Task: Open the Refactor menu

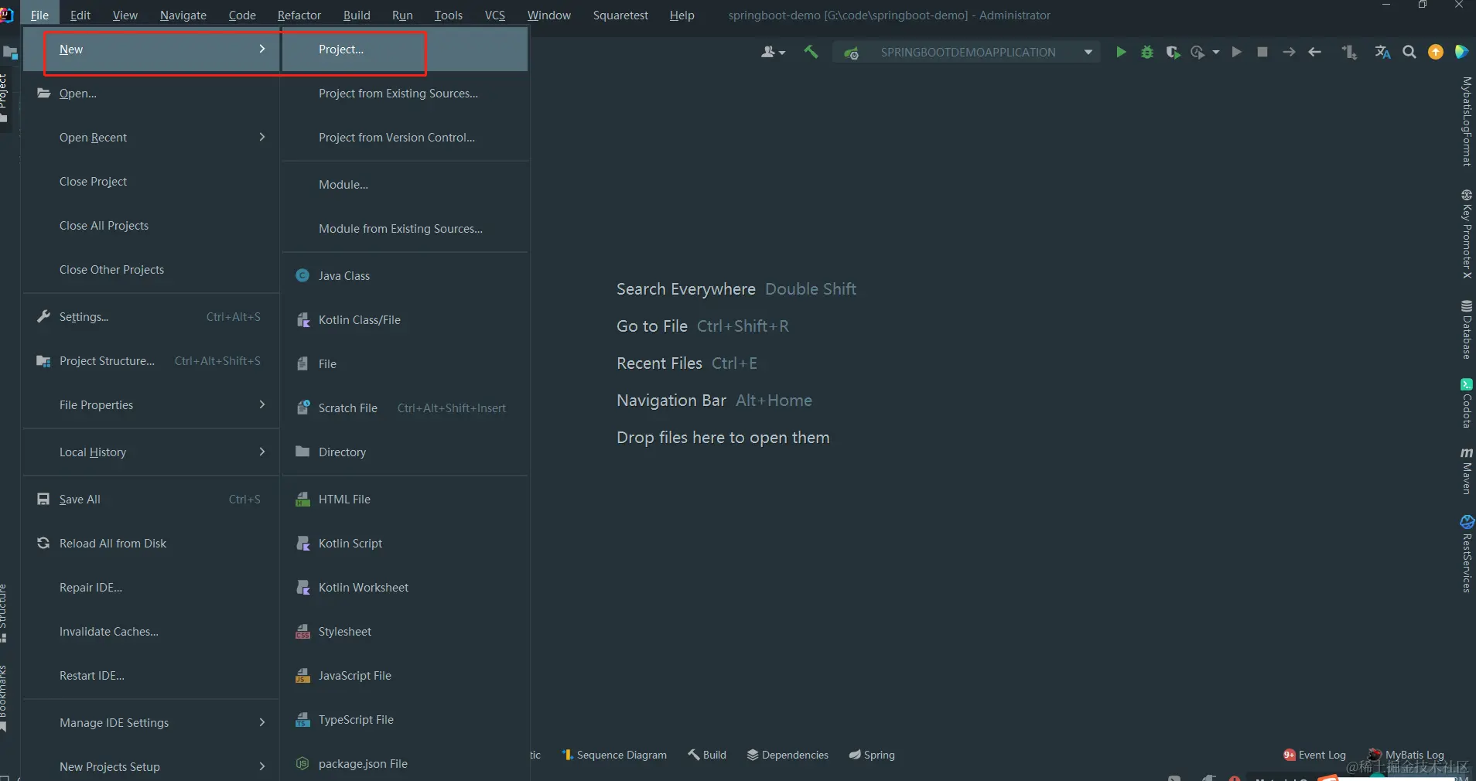Action: coord(299,15)
